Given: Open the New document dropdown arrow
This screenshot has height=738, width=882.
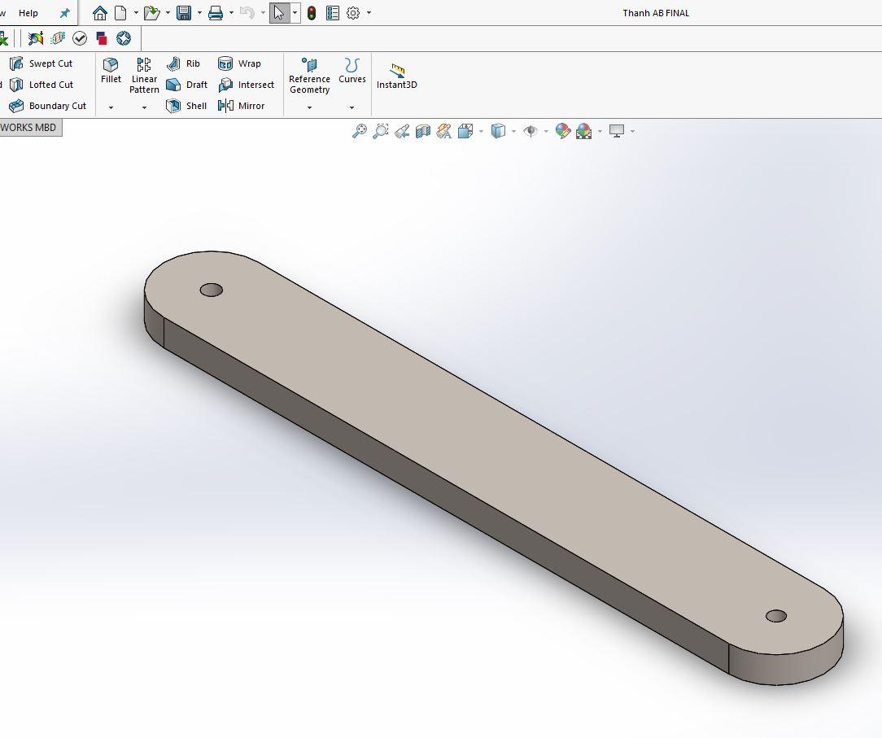Looking at the screenshot, I should pos(136,12).
